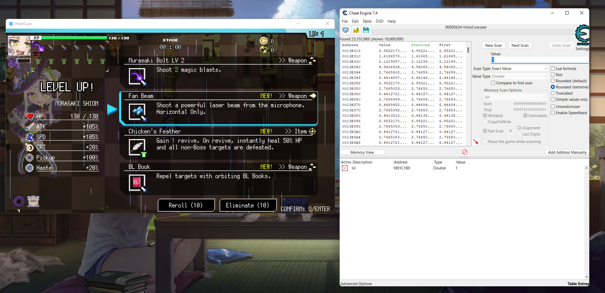The image size is (605, 293).
Task: Click the Pickup stat icon
Action: tap(30, 157)
